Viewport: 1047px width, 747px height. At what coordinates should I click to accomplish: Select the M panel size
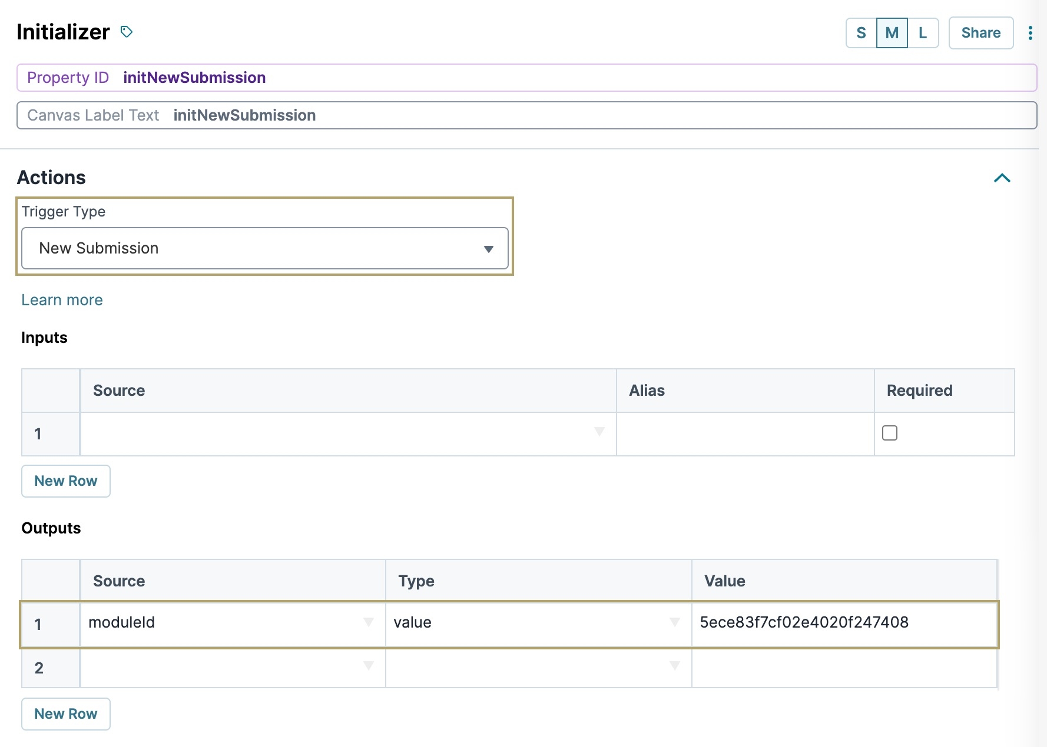(x=892, y=33)
